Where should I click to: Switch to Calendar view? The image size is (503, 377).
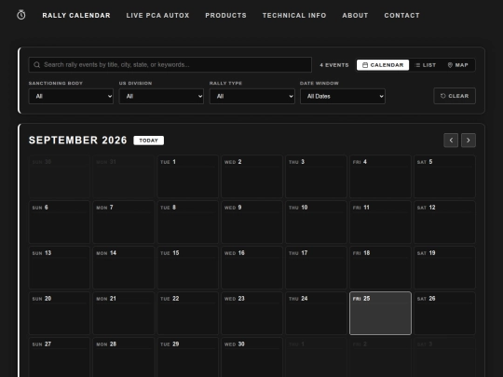pyautogui.click(x=383, y=65)
